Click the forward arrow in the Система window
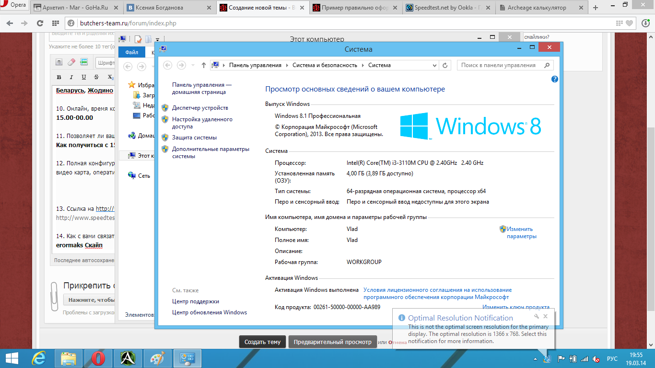 coord(181,65)
